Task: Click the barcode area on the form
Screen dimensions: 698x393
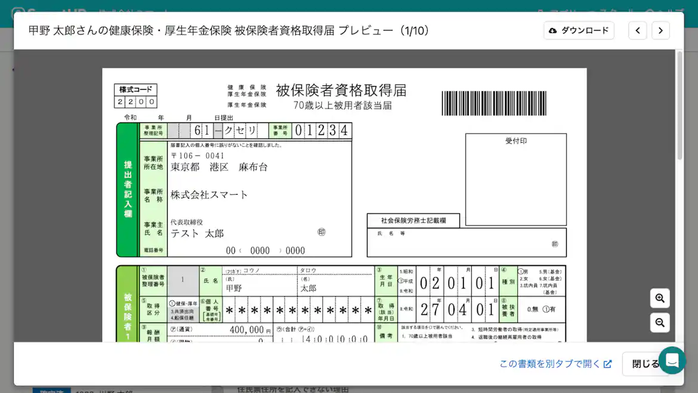Action: point(493,103)
